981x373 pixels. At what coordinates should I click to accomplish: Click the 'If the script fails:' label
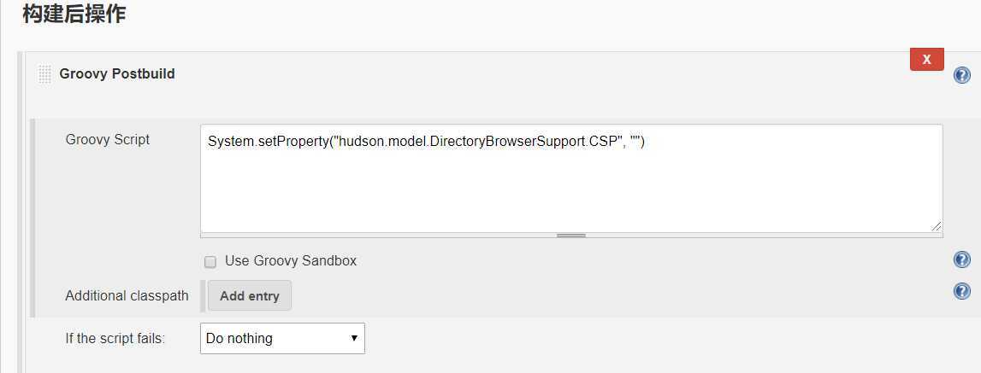click(115, 338)
